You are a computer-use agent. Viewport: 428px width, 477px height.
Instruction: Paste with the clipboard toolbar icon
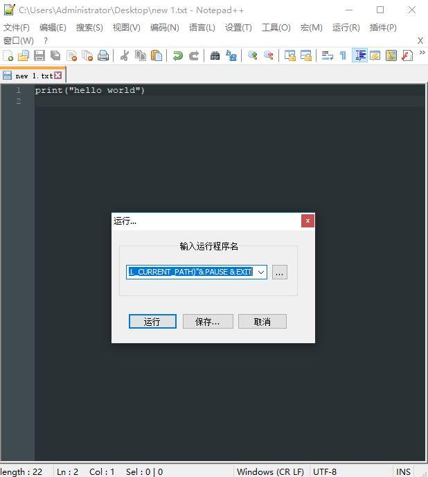[157, 55]
